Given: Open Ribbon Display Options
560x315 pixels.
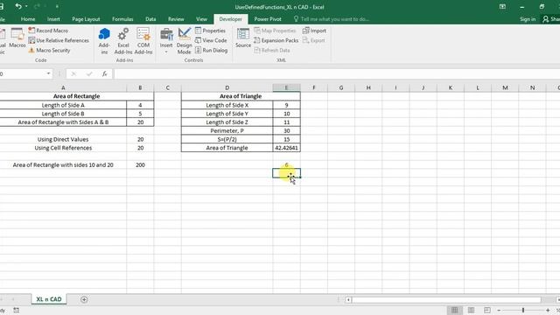Looking at the screenshot, I should [x=502, y=7].
